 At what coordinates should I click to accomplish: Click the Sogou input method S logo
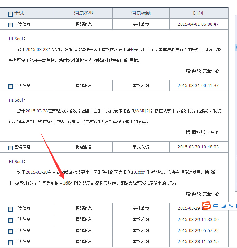click(x=207, y=205)
